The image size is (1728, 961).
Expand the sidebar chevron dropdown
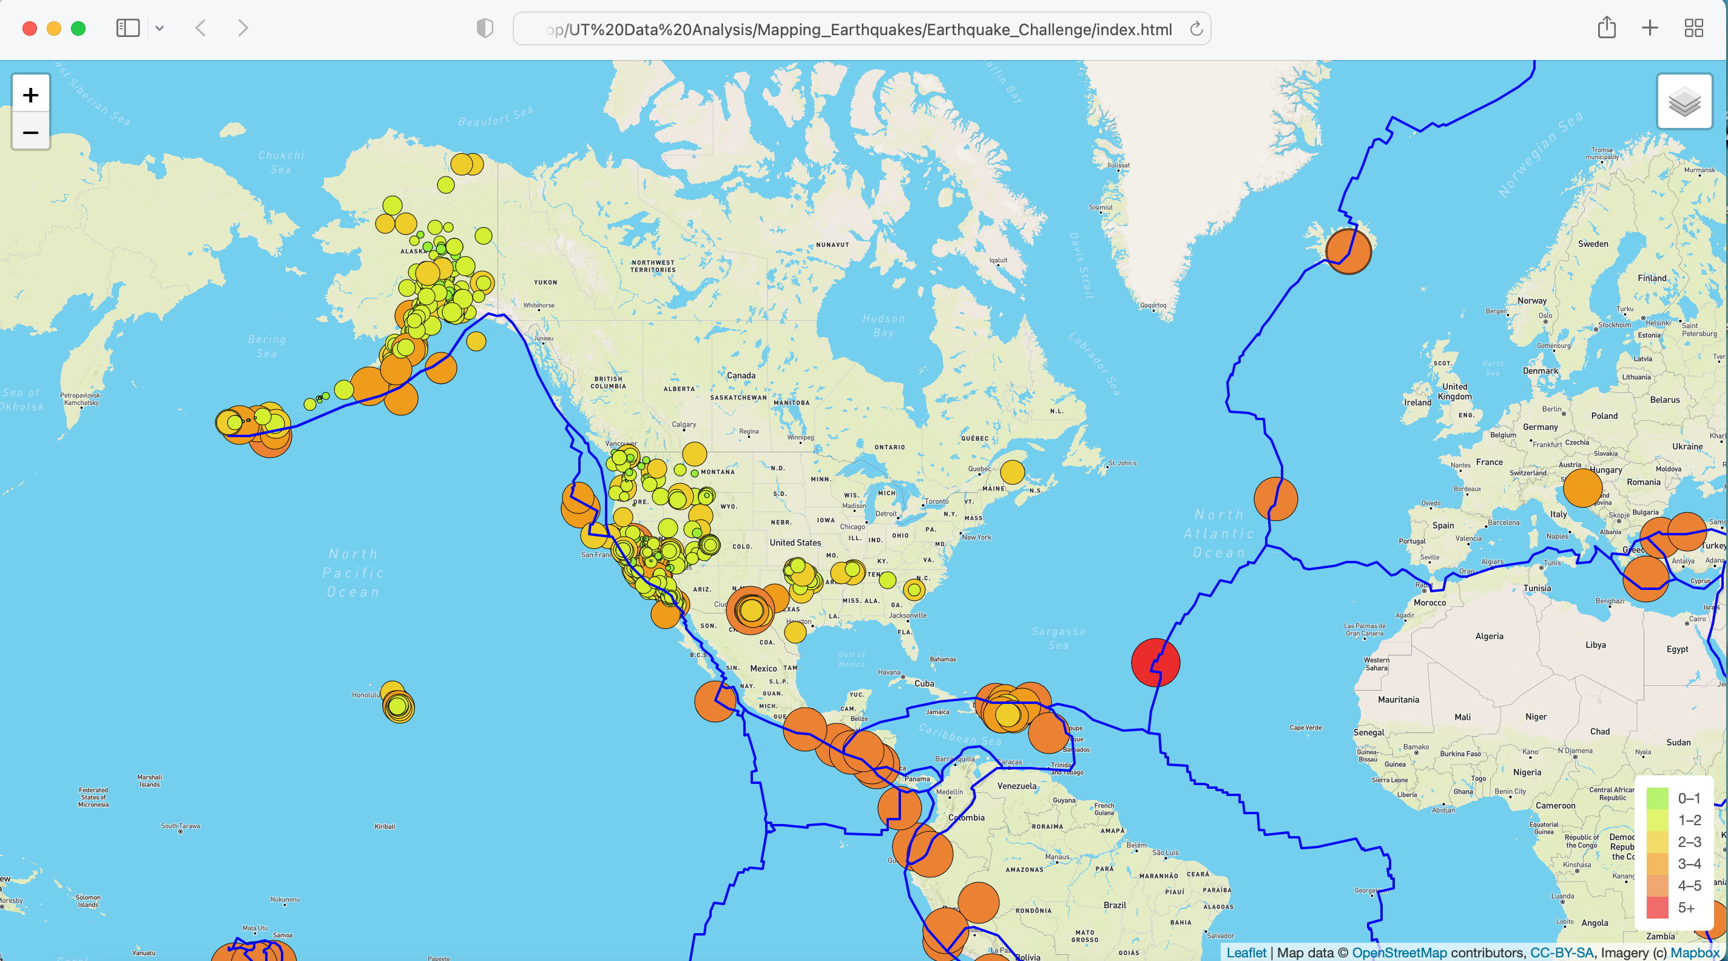[x=160, y=29]
